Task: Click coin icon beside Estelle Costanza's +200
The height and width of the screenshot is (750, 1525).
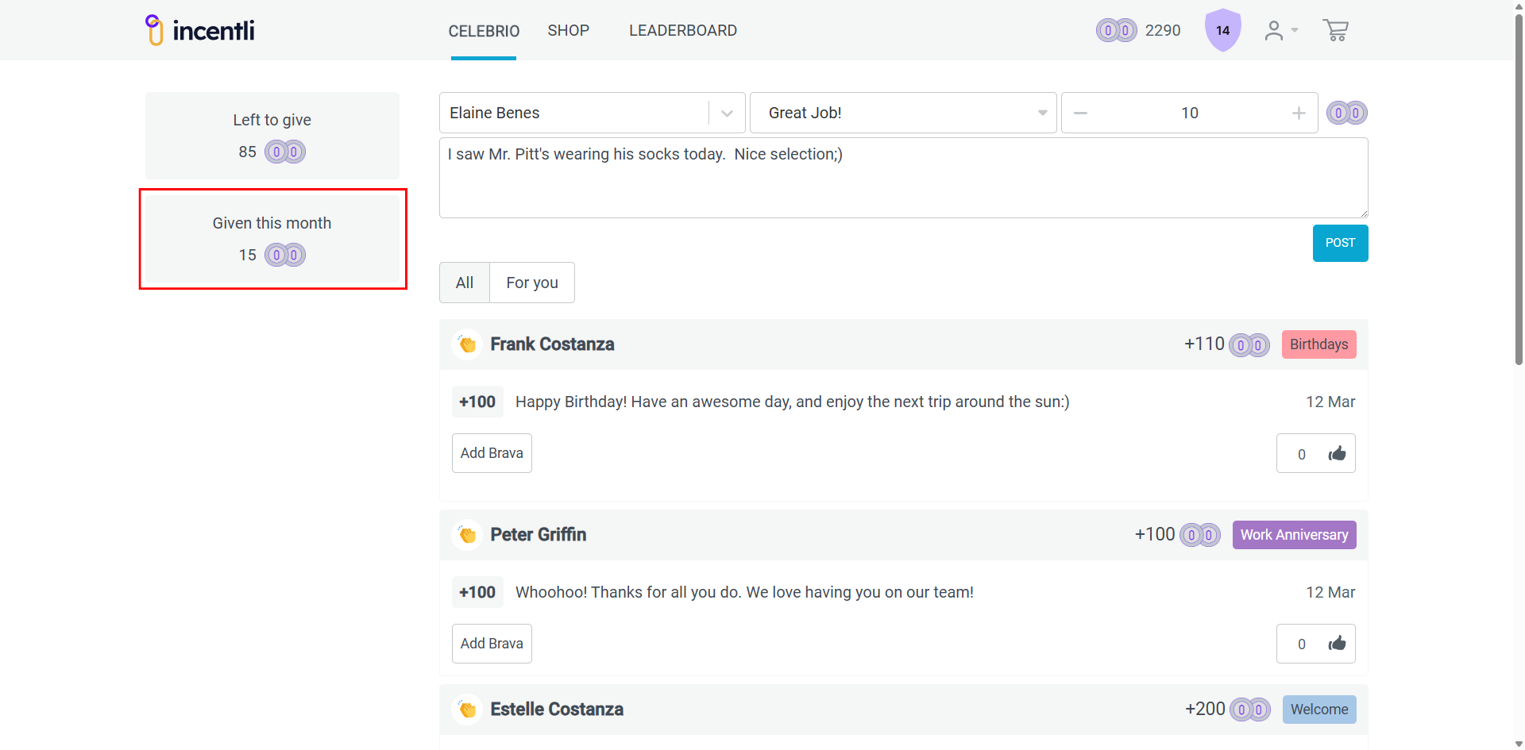Action: tap(1250, 710)
